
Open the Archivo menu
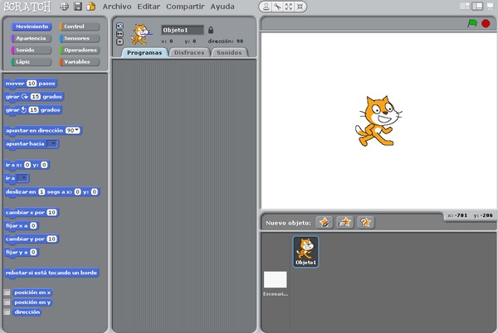[x=117, y=7]
